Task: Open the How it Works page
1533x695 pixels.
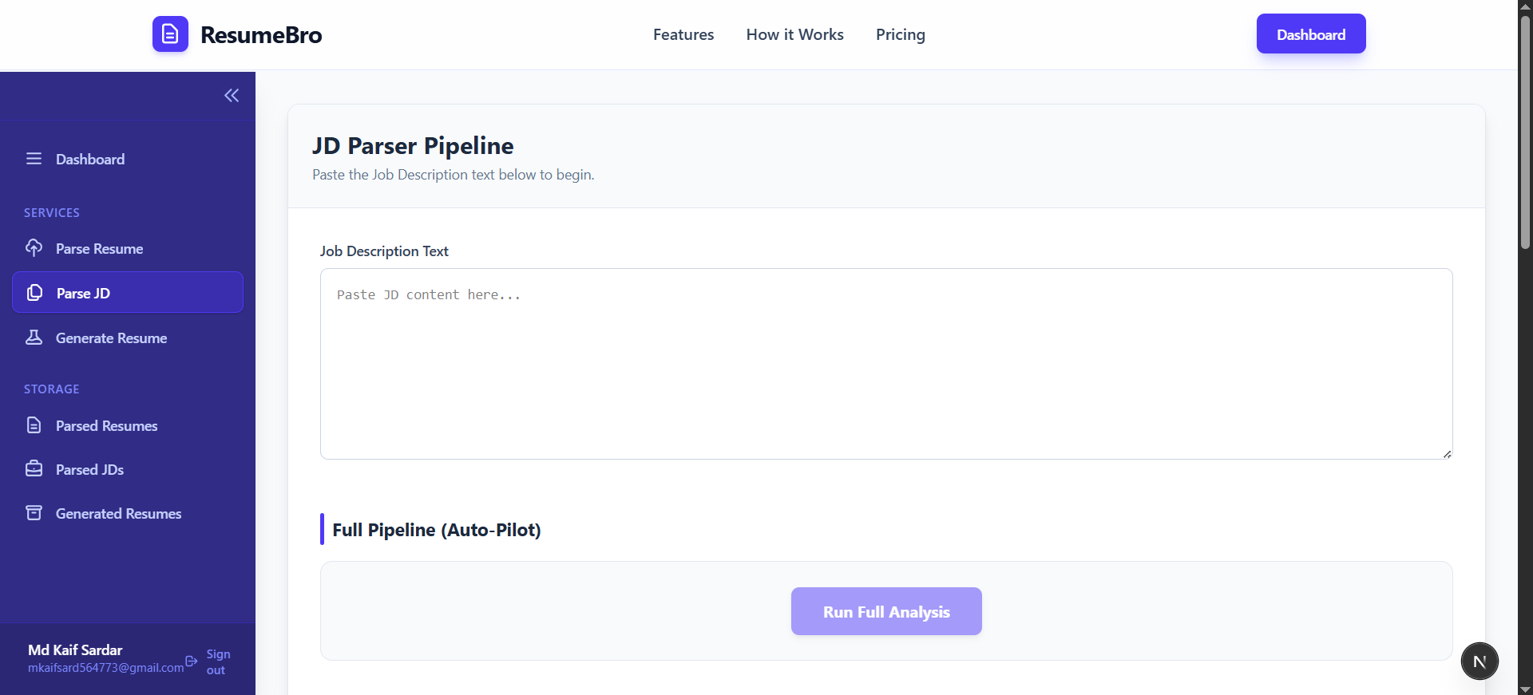Action: coord(794,34)
